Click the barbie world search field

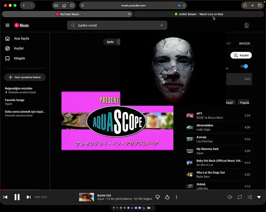(117, 25)
